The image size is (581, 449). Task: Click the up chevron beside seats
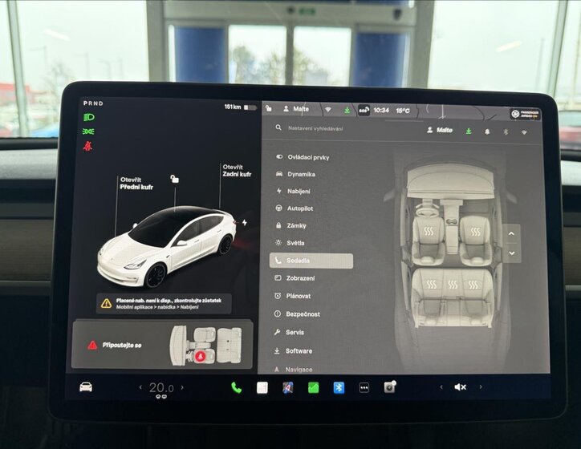pyautogui.click(x=511, y=233)
